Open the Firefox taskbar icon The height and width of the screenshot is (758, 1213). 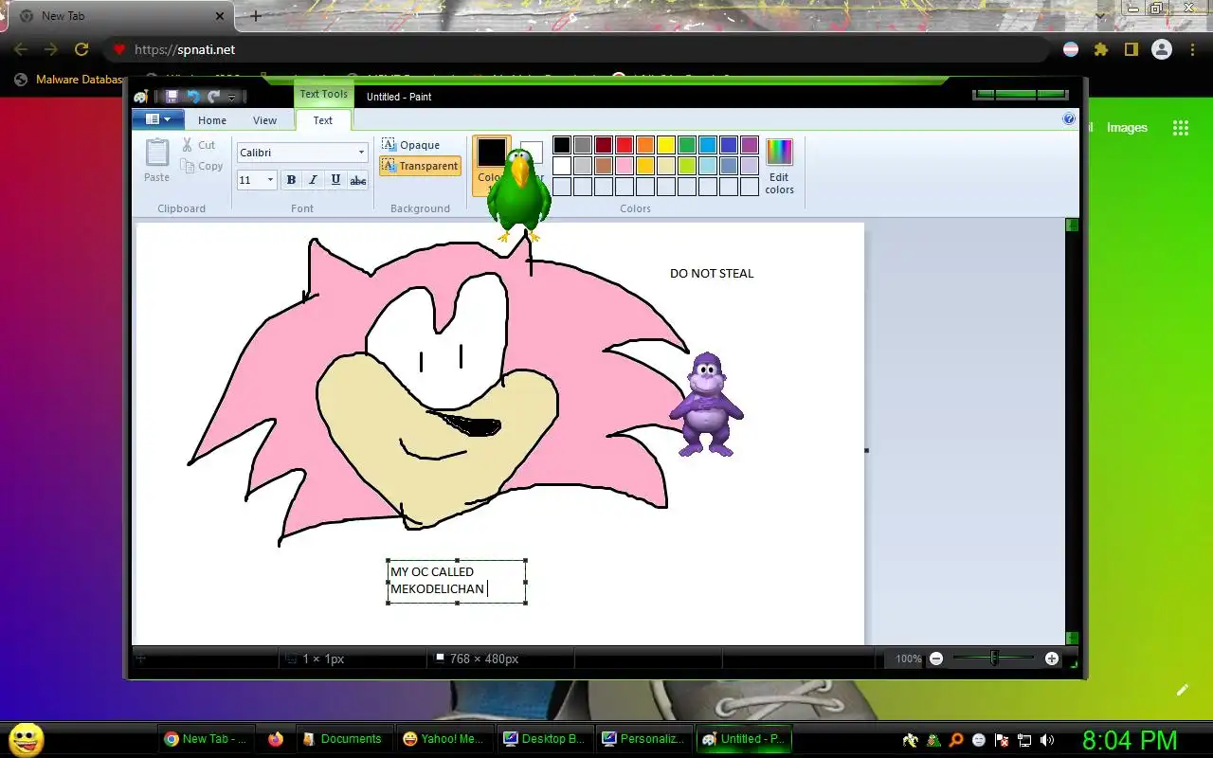tap(276, 739)
